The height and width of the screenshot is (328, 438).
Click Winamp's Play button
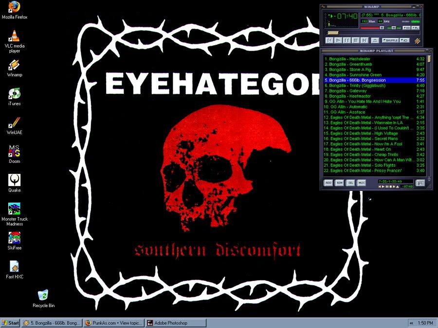[x=338, y=40]
